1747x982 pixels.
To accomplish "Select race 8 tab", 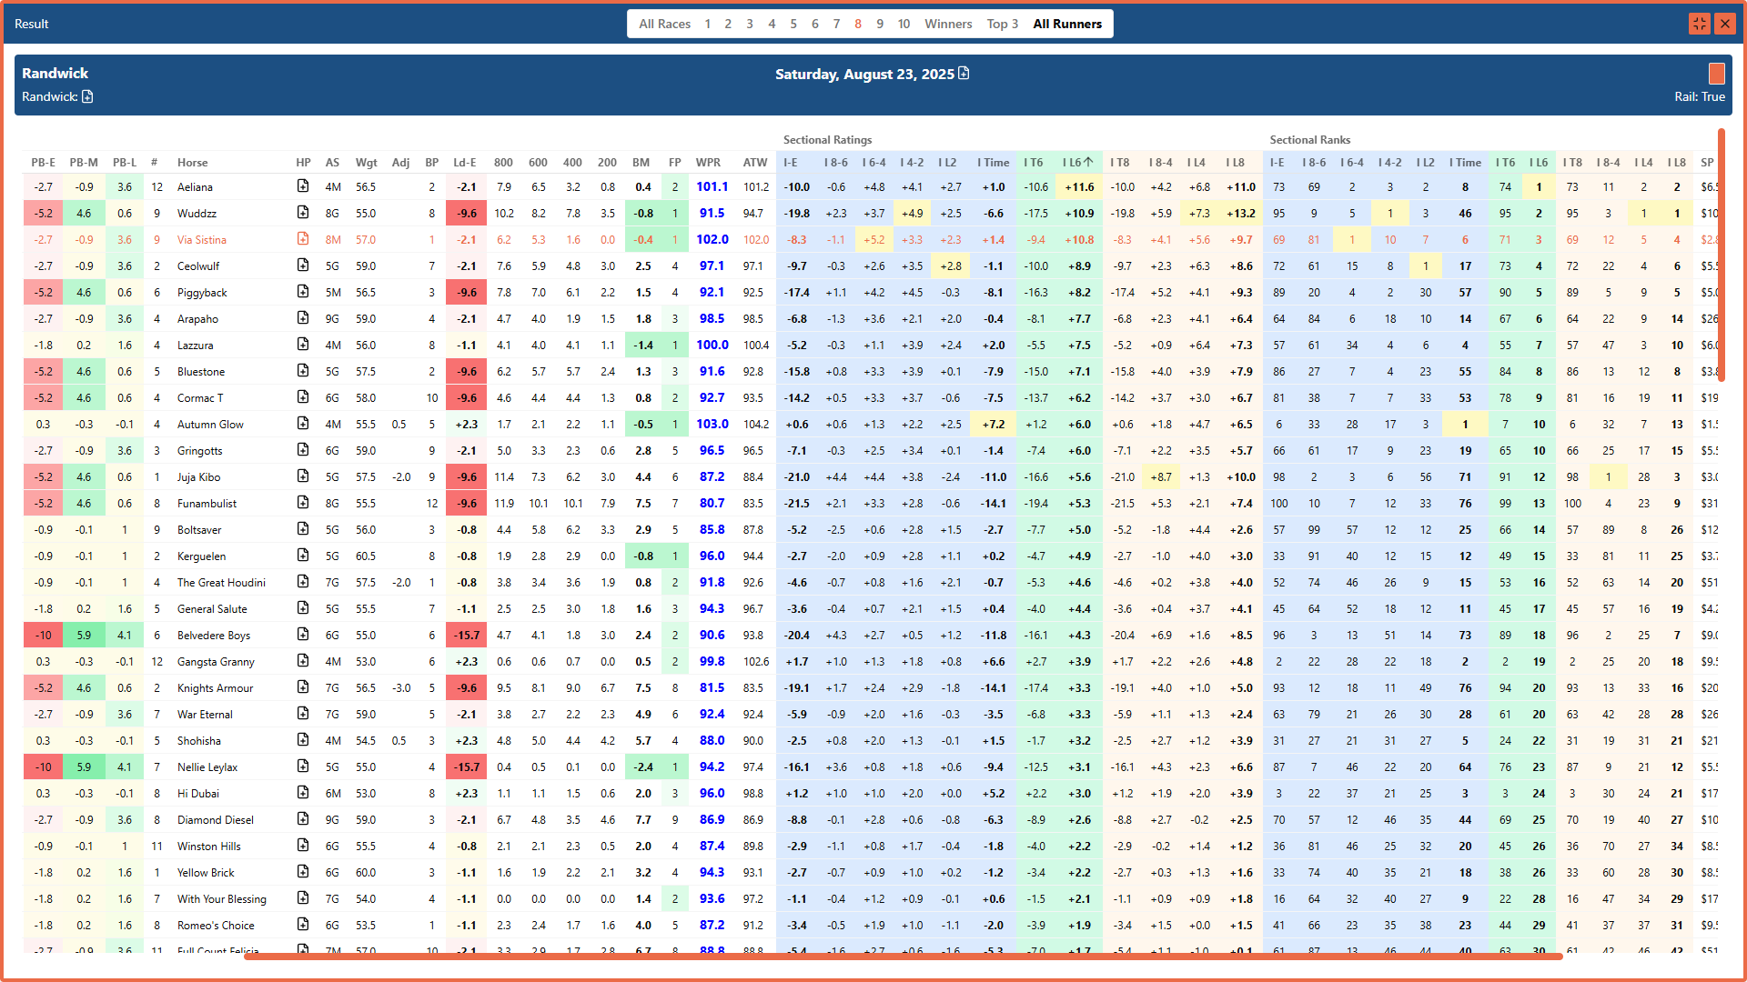I will pyautogui.click(x=857, y=24).
